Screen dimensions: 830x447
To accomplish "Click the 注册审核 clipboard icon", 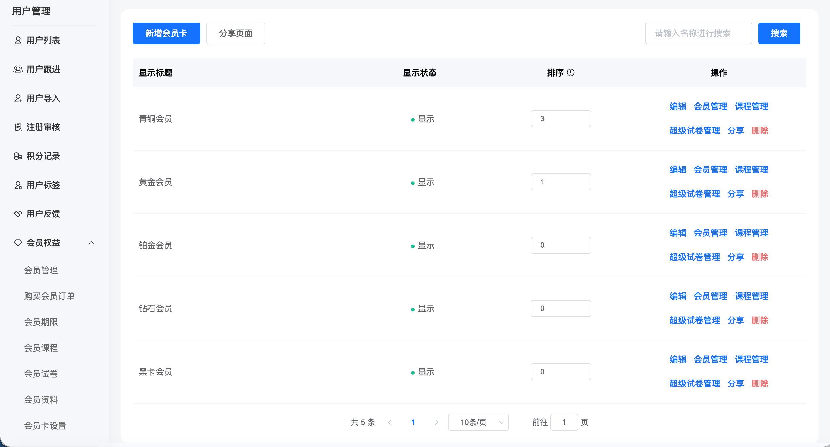I will pyautogui.click(x=18, y=127).
